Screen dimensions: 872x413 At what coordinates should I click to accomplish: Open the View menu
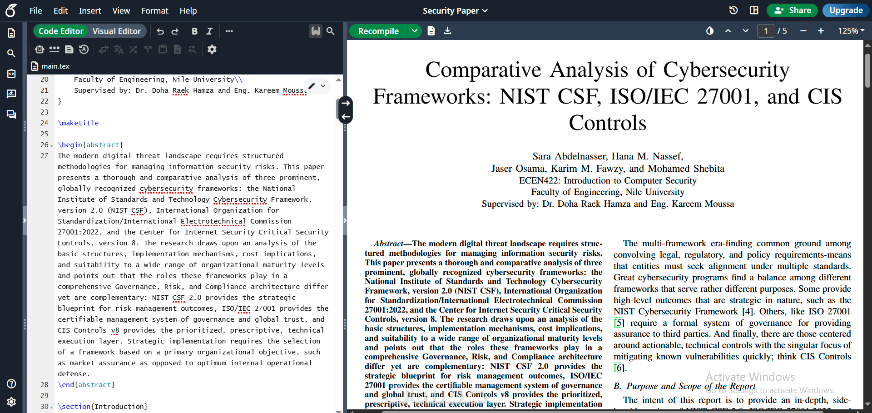pos(121,10)
